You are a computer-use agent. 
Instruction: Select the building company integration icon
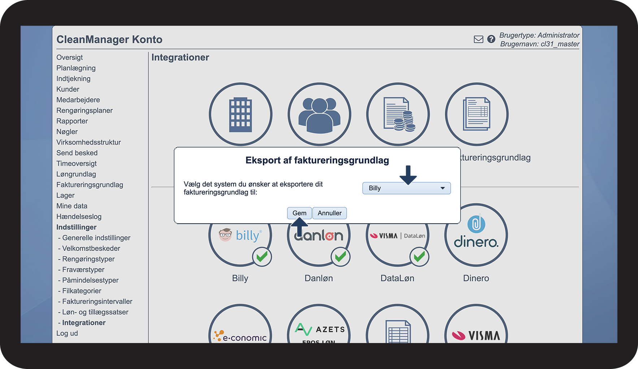(240, 114)
